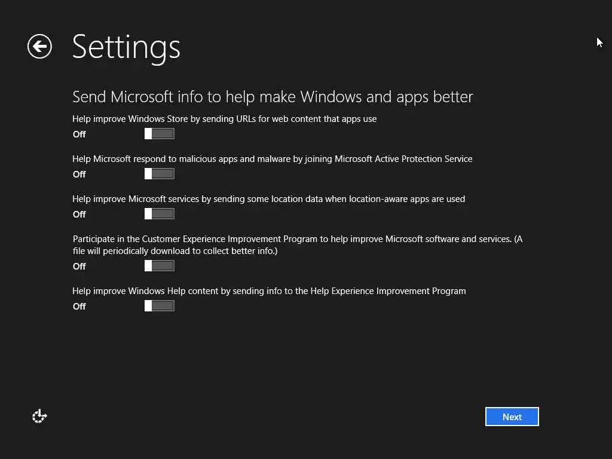This screenshot has height=459, width=612.
Task: Toggle sending URLs to improve Windows Store
Action: coord(159,134)
